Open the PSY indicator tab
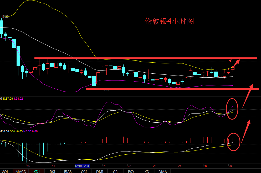Image resolution: width=261 pixels, height=173 pixels. click(x=131, y=171)
